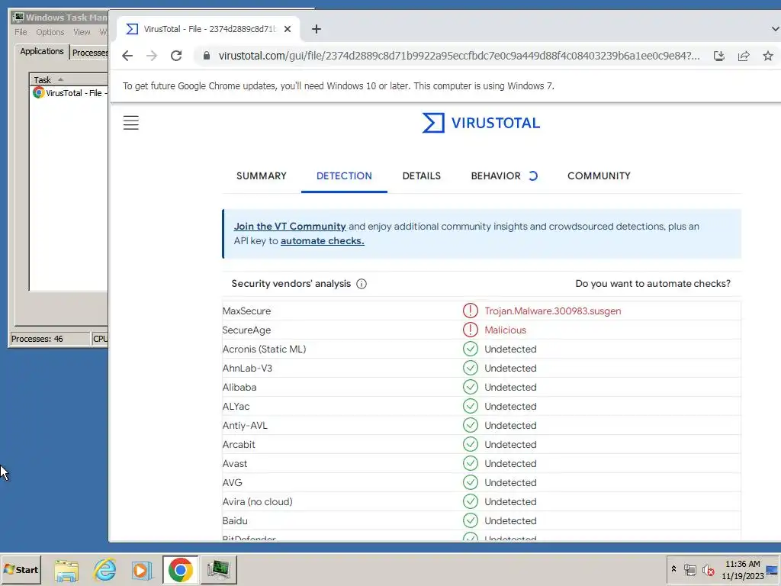Click the green check icon for Baidu
This screenshot has width=781, height=586.
tap(470, 520)
